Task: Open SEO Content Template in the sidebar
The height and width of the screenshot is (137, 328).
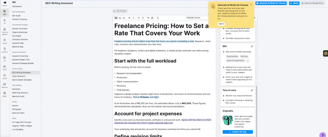Action: 22,80
